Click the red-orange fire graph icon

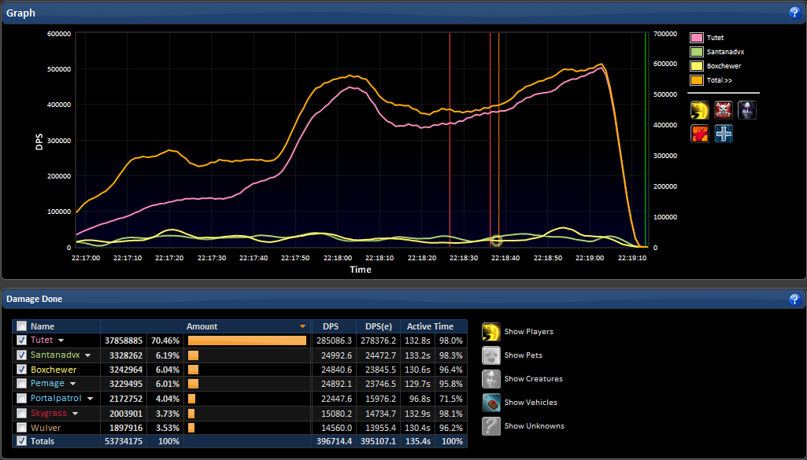pos(699,134)
